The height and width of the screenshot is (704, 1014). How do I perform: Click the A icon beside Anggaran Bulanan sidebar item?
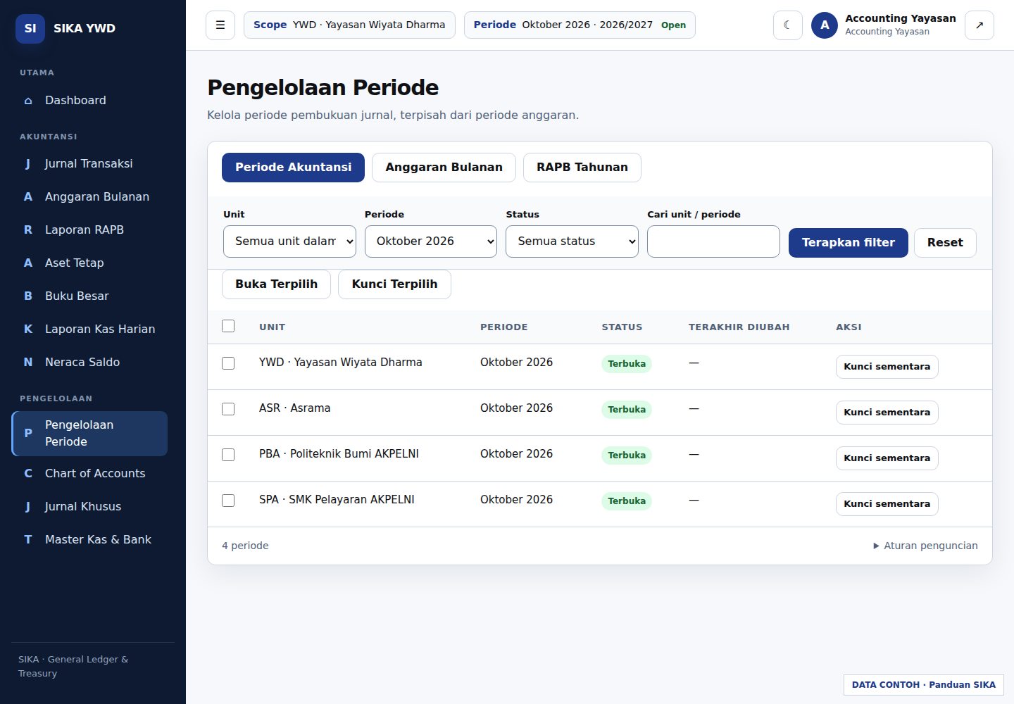28,197
